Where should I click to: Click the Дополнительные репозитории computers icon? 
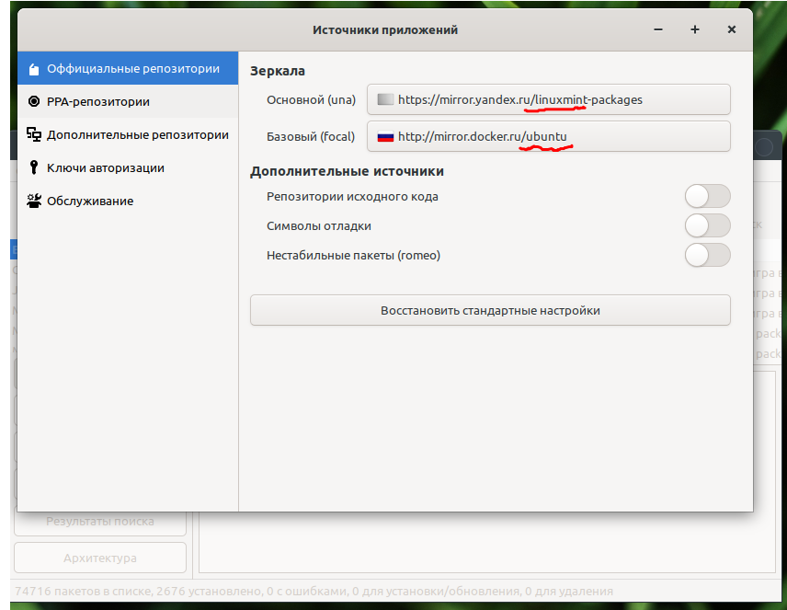[34, 134]
